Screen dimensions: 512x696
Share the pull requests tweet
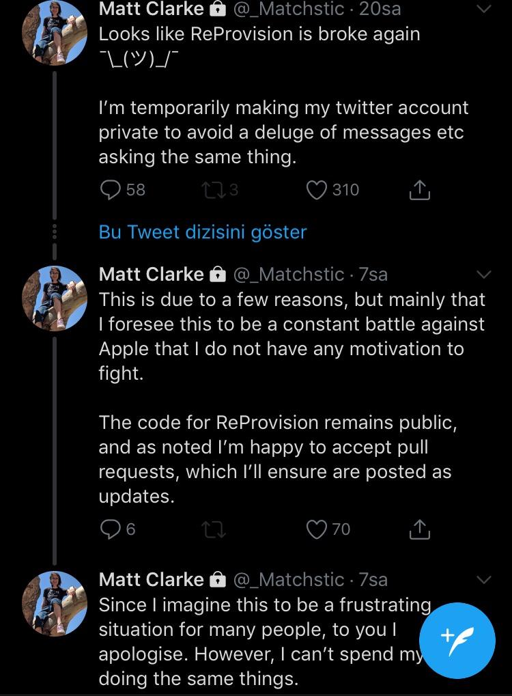(420, 529)
